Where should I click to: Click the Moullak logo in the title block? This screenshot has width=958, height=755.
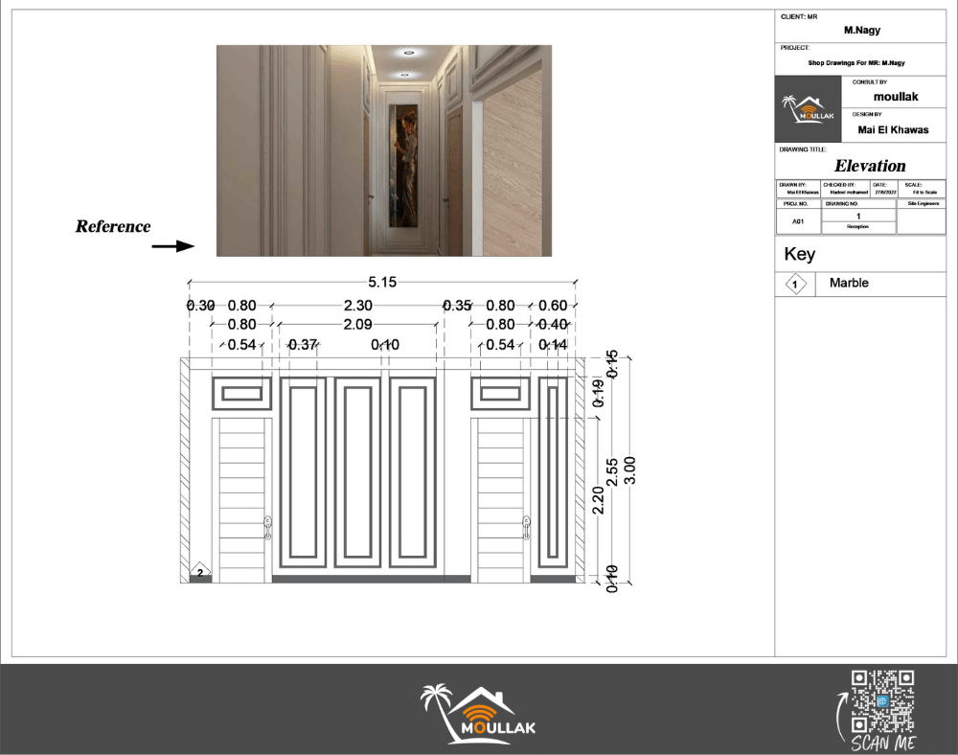(810, 110)
